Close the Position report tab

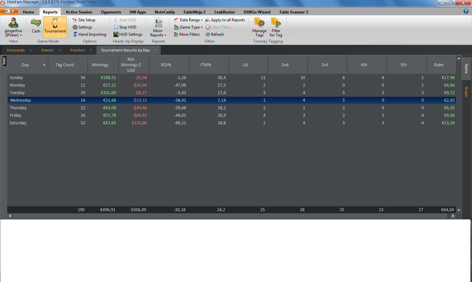[91, 50]
